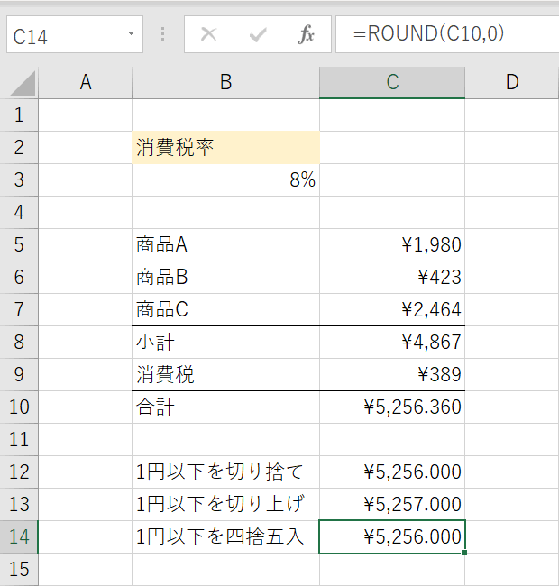The width and height of the screenshot is (559, 586).
Task: Open the Insert Function fx icon
Action: pyautogui.click(x=306, y=34)
